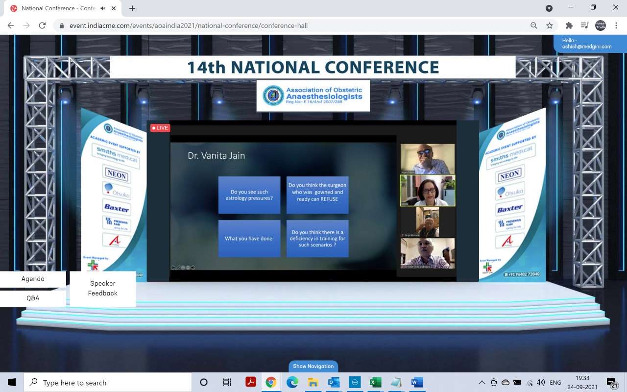This screenshot has height=392, width=627.
Task: Click the Dr. Vanita Jain slide title
Action: [217, 156]
